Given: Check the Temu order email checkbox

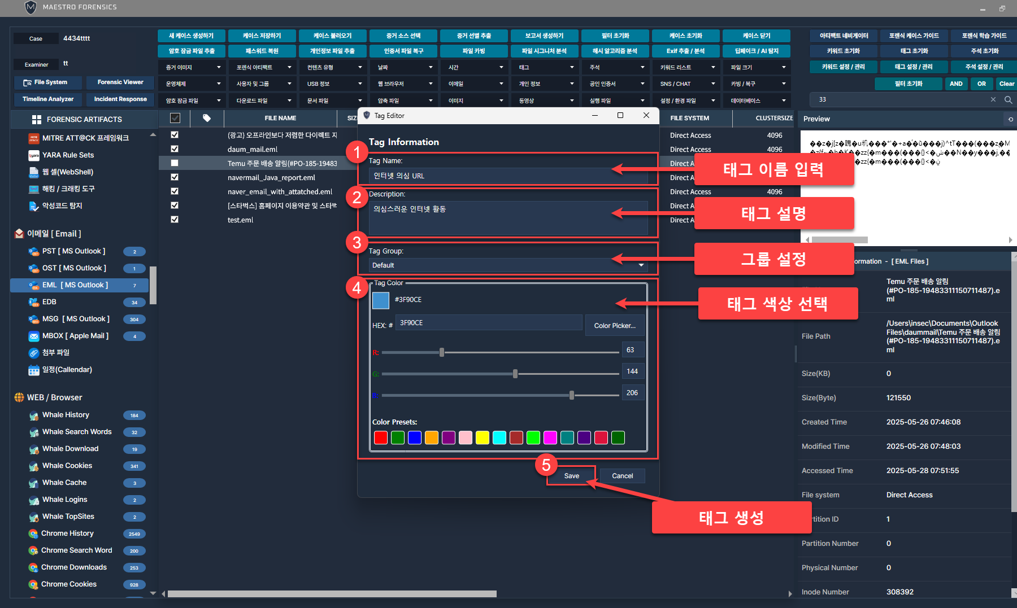Looking at the screenshot, I should (175, 163).
